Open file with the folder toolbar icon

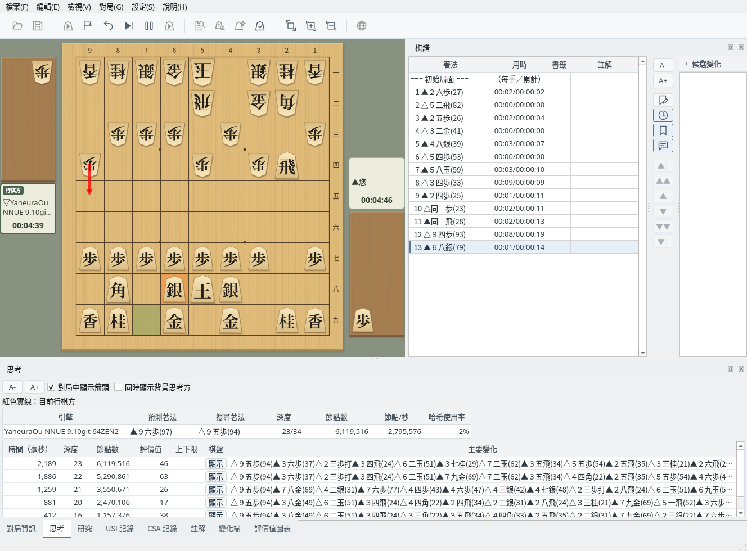[17, 26]
